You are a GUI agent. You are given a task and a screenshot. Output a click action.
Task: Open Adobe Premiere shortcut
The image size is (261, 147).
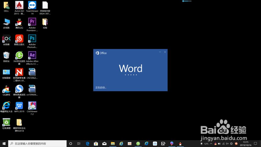click(32, 25)
